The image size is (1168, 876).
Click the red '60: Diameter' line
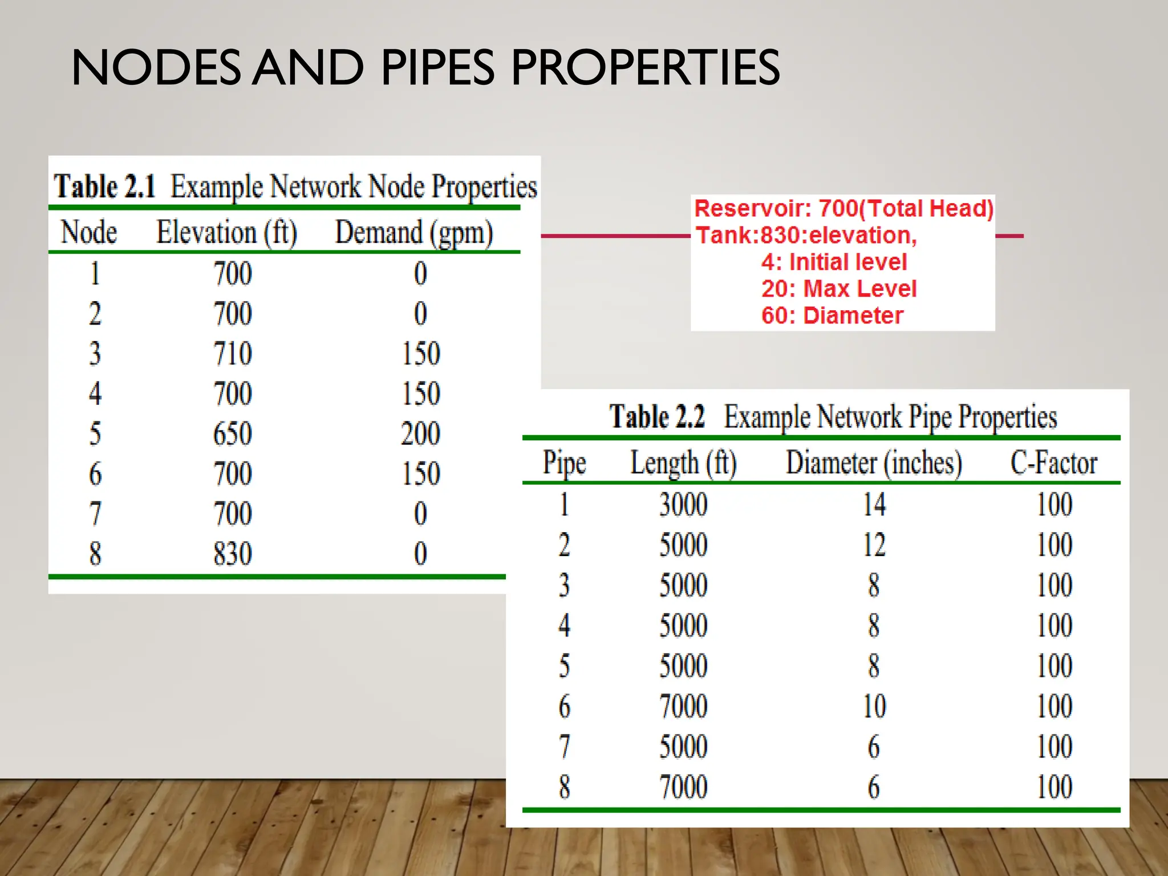point(832,316)
